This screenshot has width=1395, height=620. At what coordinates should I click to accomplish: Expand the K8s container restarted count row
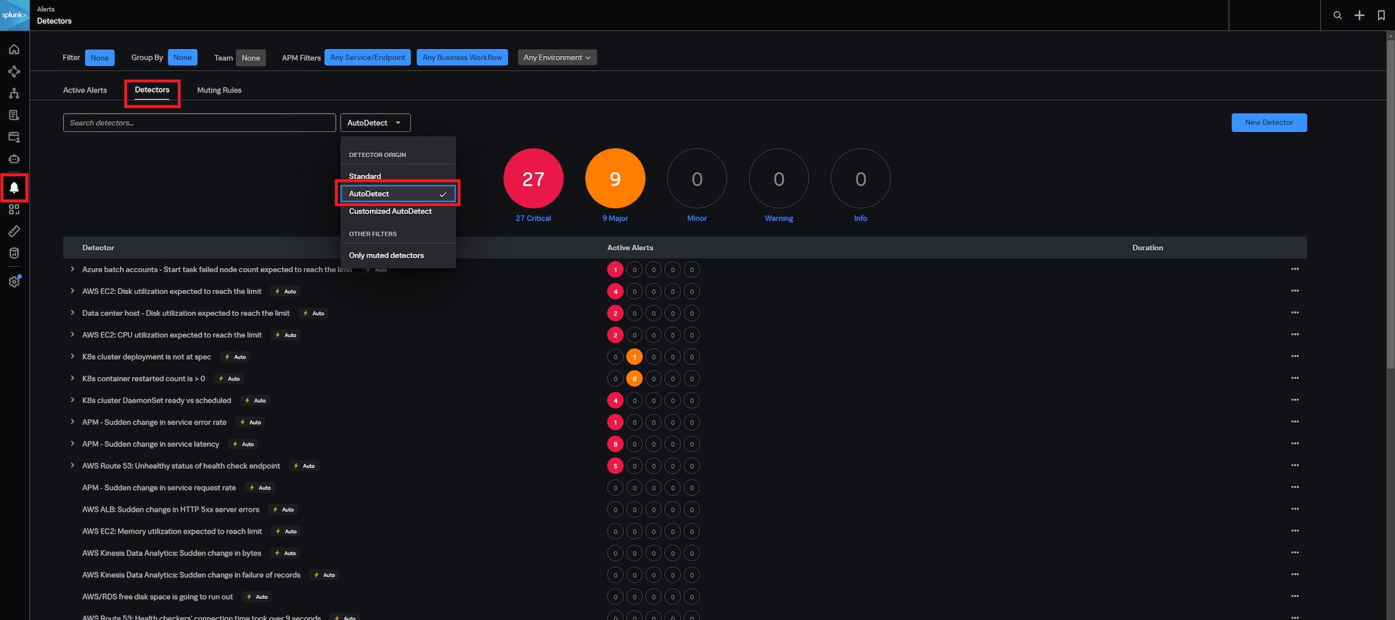click(72, 378)
